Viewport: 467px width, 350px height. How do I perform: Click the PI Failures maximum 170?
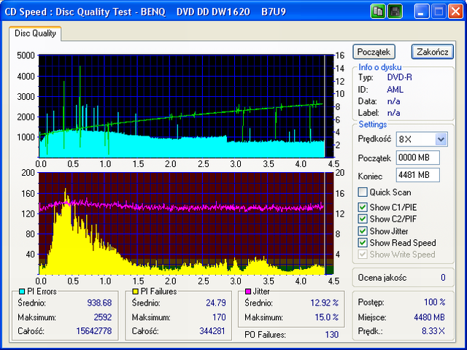point(219,317)
